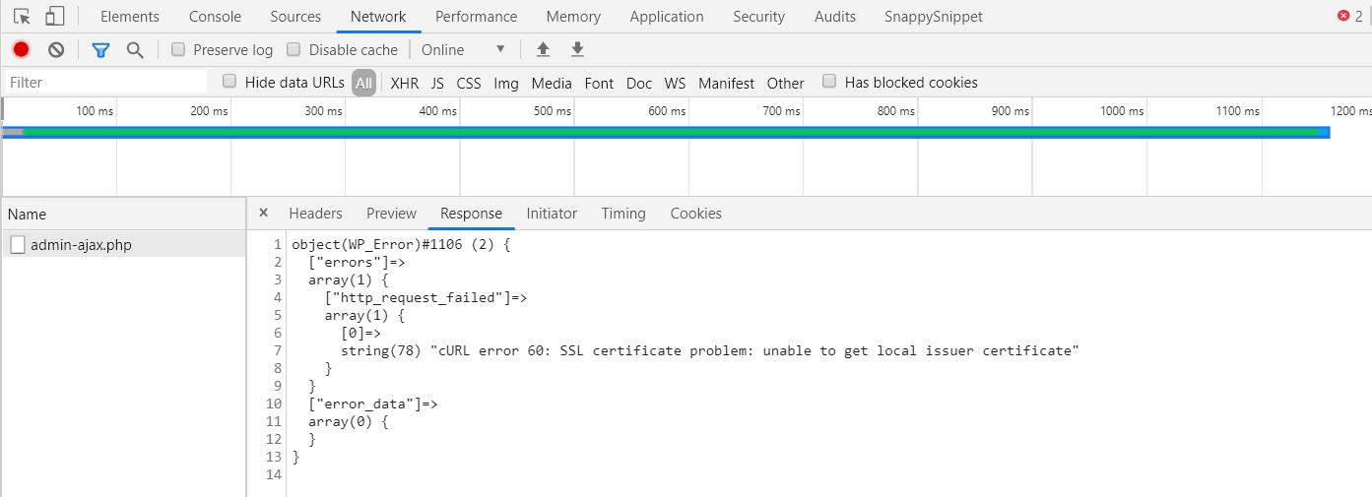Switch to the Elements tab
The image size is (1372, 497).
click(130, 17)
